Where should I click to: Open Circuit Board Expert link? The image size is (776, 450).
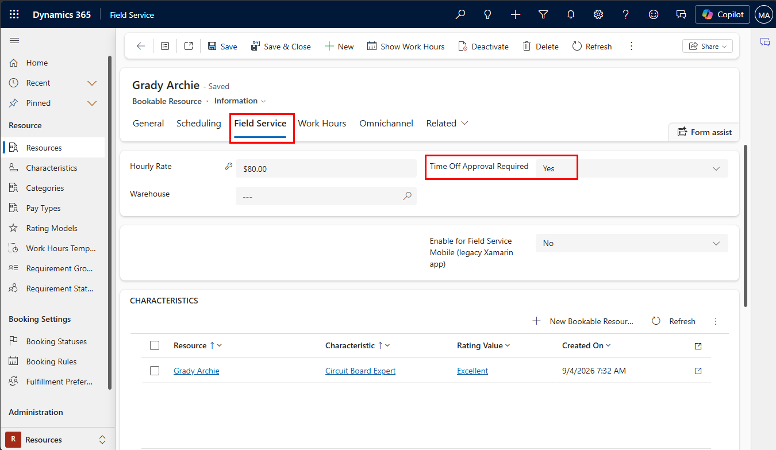[360, 371]
